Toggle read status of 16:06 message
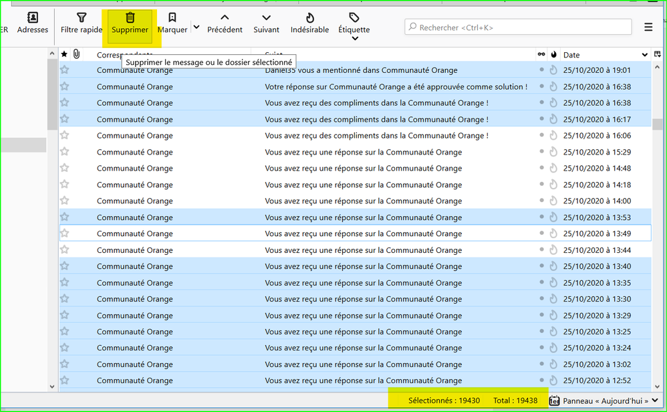 541,136
